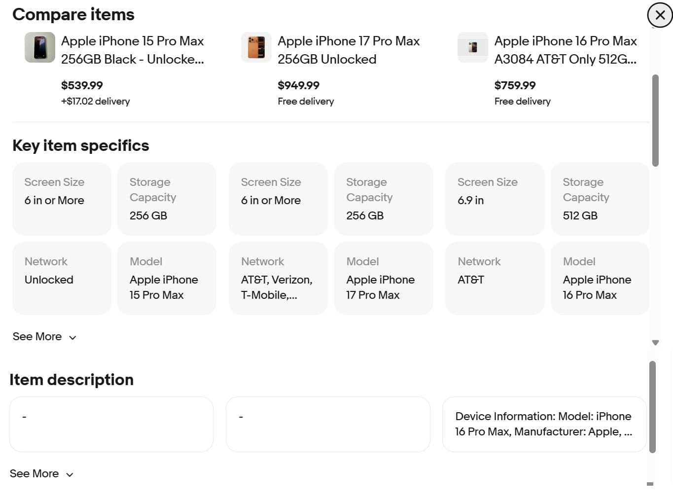Click the Model Apple iPhone 17 Pro Max card
The height and width of the screenshot is (500, 673).
(383, 278)
